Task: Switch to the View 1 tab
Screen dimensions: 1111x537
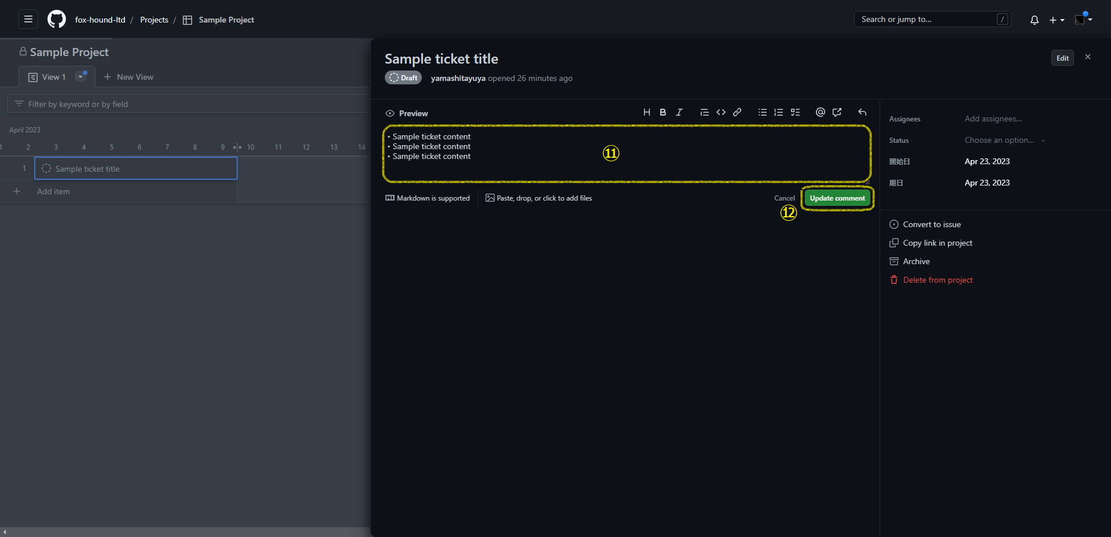Action: coord(49,77)
